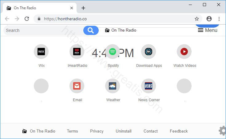Open the Chrome three-dot menu
The height and width of the screenshot is (139, 226).
click(219, 19)
